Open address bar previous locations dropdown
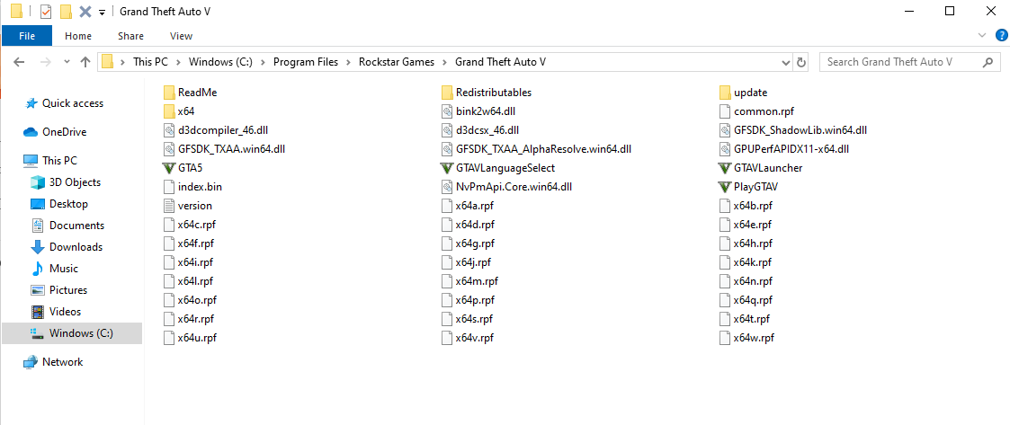This screenshot has width=1010, height=425. tap(786, 63)
